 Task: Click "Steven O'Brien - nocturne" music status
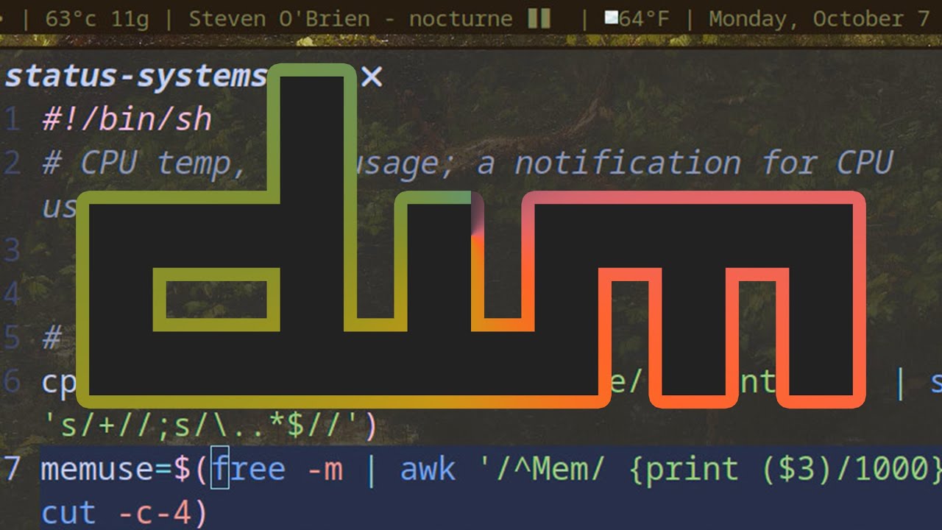350,18
